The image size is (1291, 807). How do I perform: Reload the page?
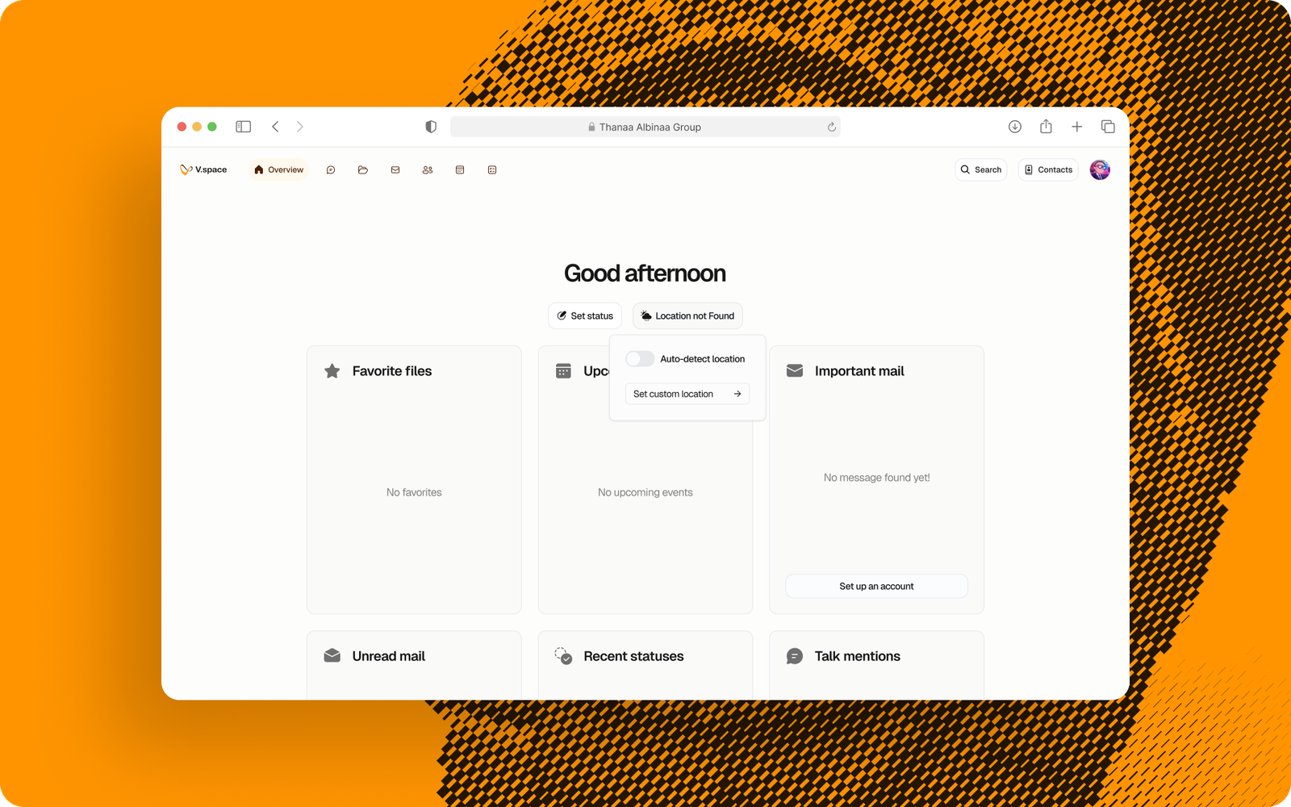[832, 127]
